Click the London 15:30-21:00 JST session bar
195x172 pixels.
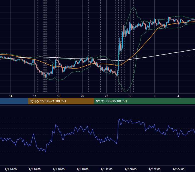[x=61, y=101]
